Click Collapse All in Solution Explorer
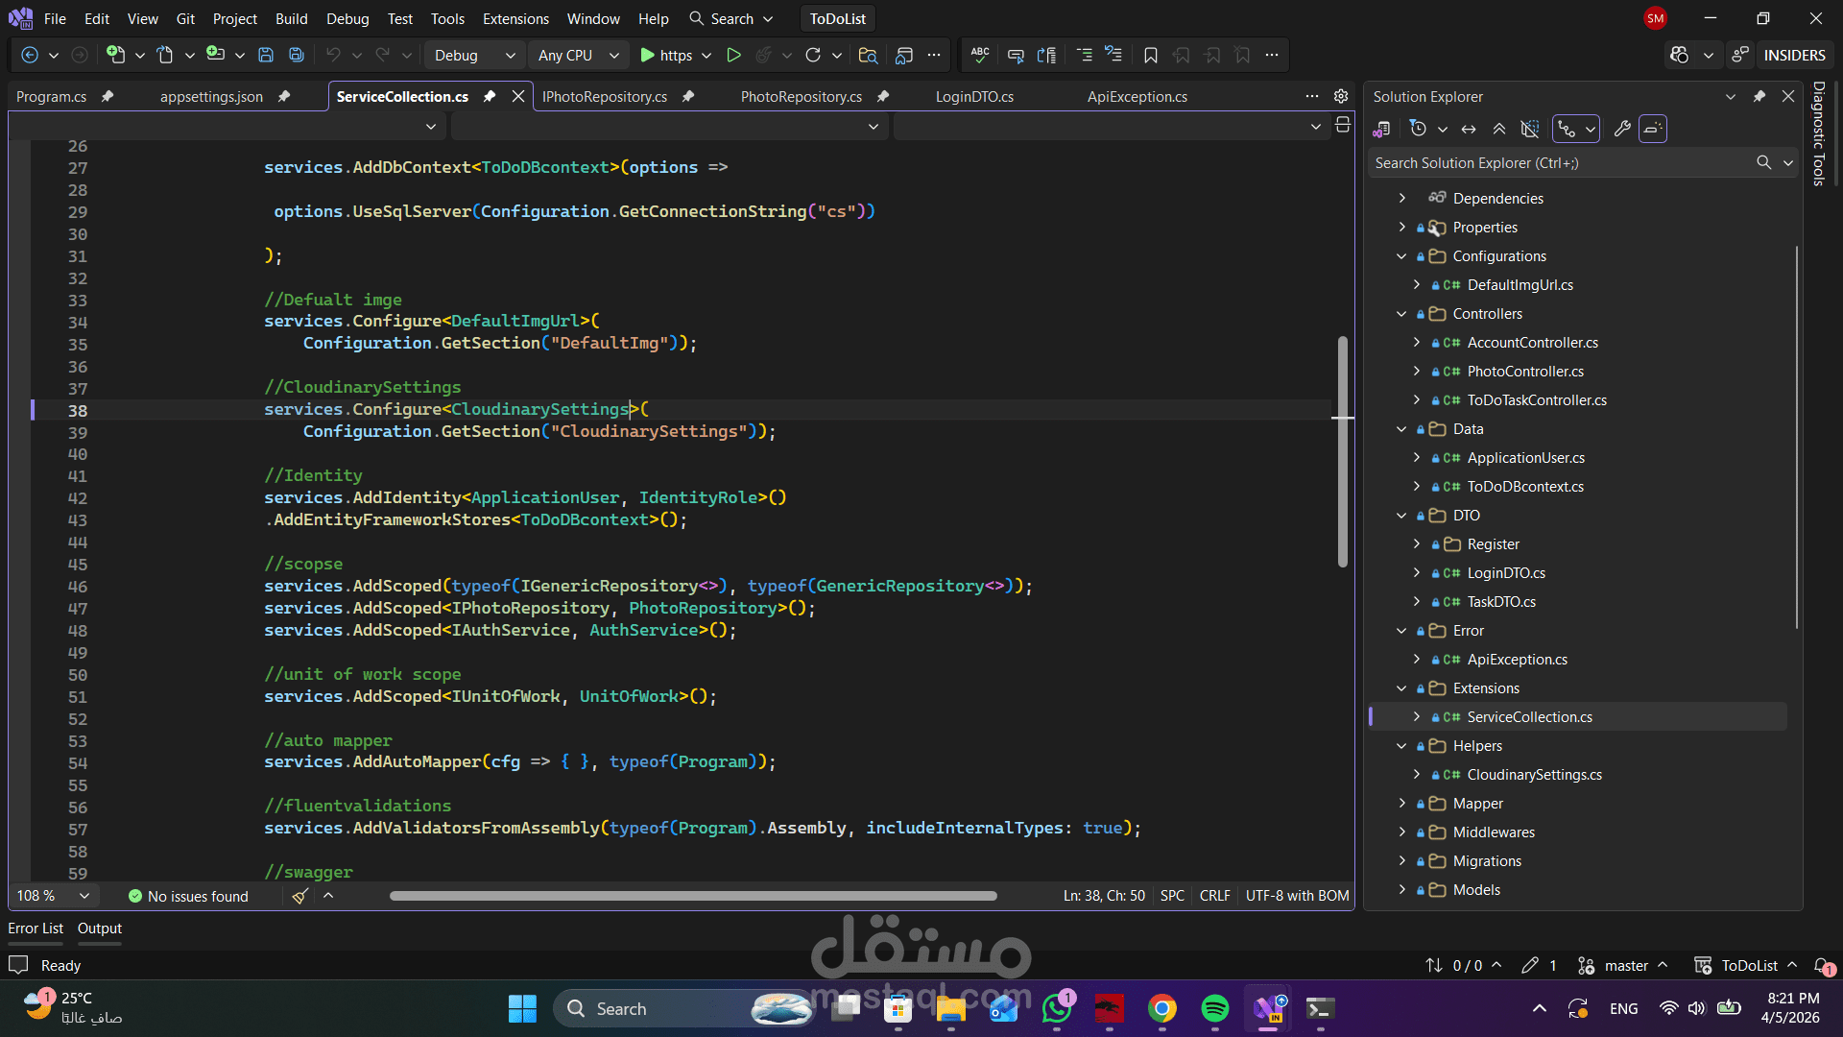Screen dimensions: 1843x1037 pyautogui.click(x=1499, y=129)
